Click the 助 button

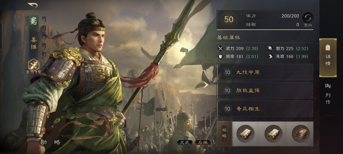pos(44,142)
